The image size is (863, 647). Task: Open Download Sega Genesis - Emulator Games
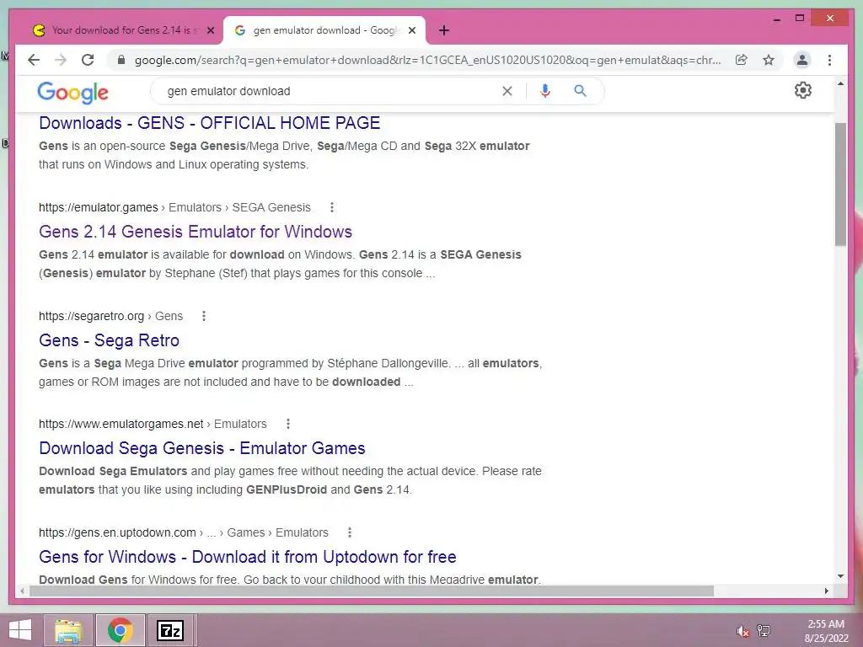[202, 448]
